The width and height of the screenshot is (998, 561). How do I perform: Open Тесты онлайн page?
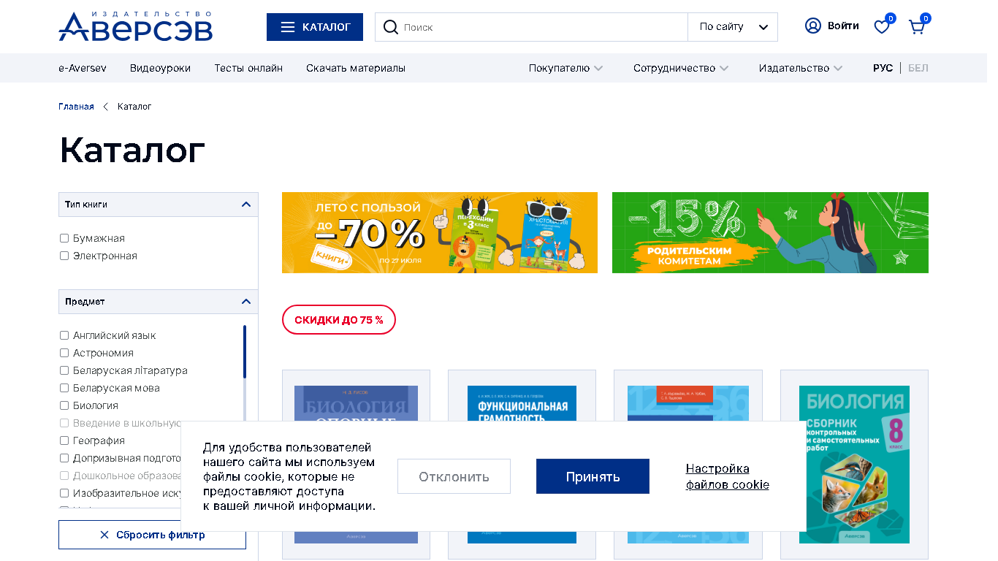pos(248,68)
